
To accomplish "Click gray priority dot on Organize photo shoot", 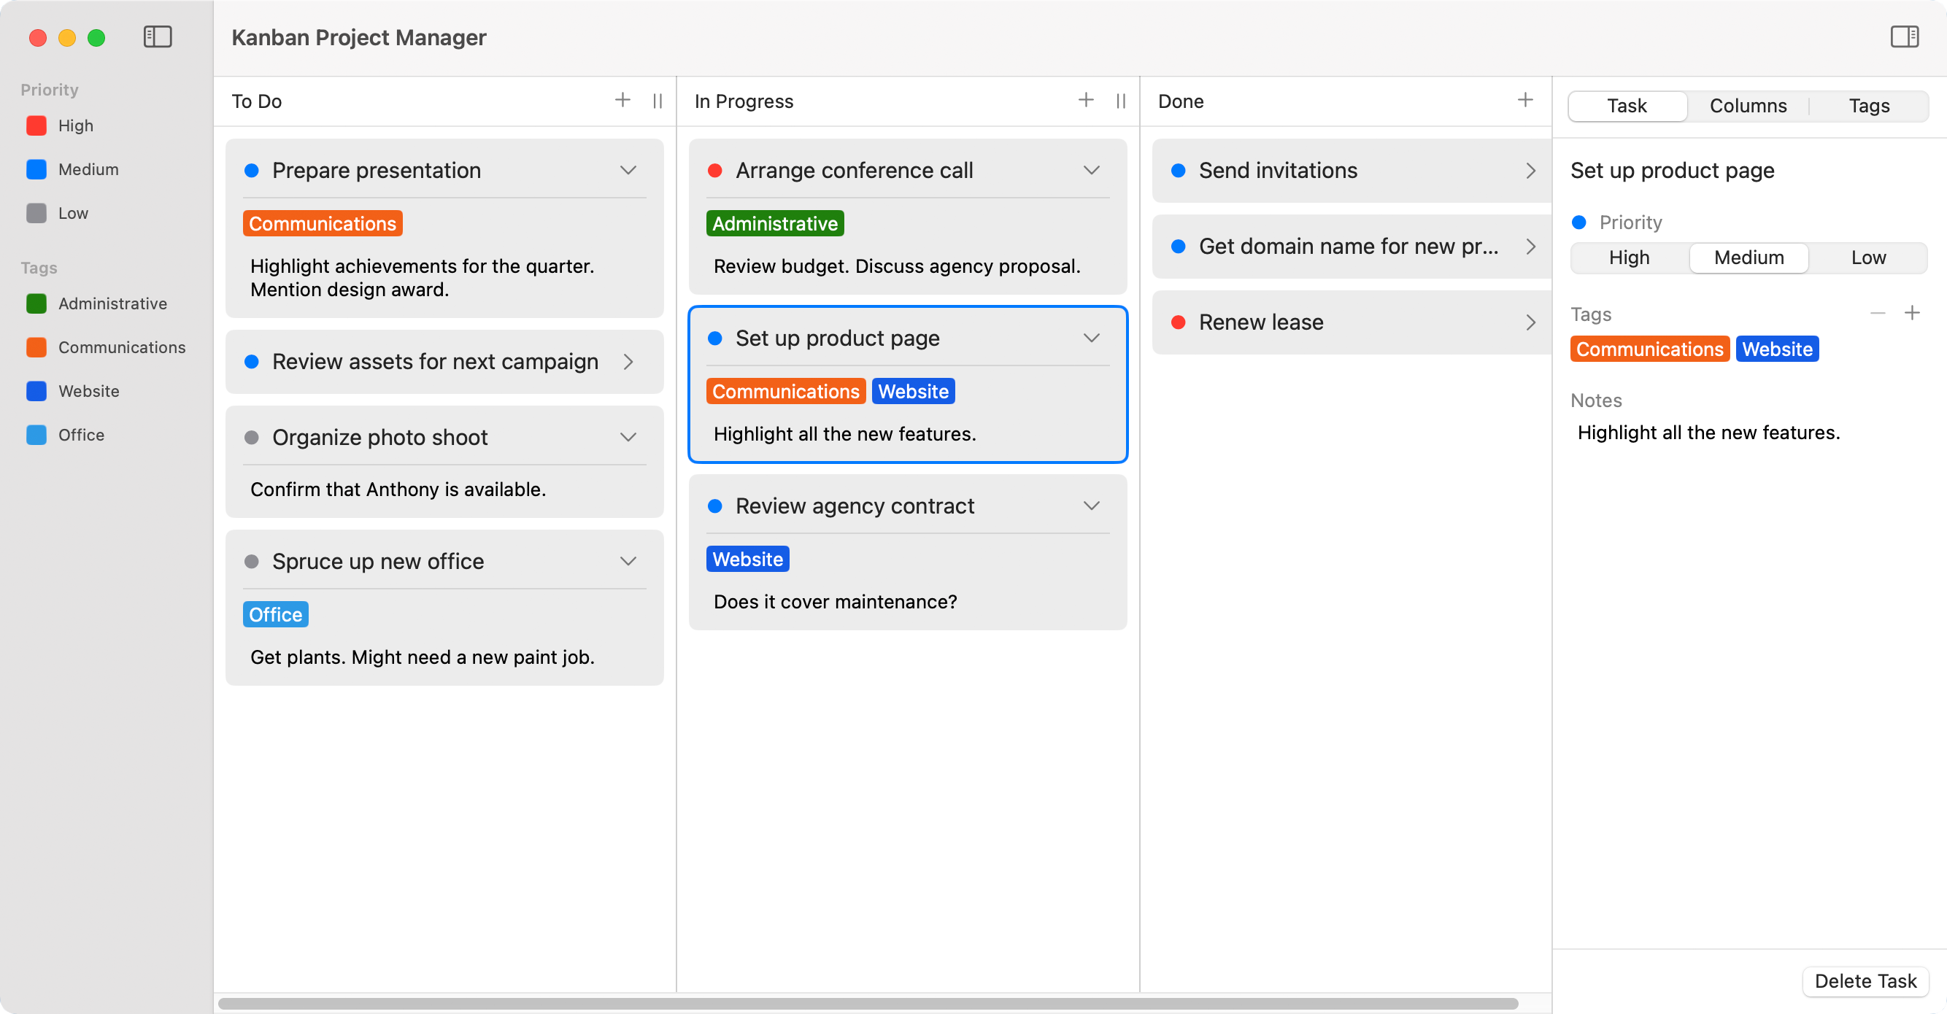I will point(252,438).
